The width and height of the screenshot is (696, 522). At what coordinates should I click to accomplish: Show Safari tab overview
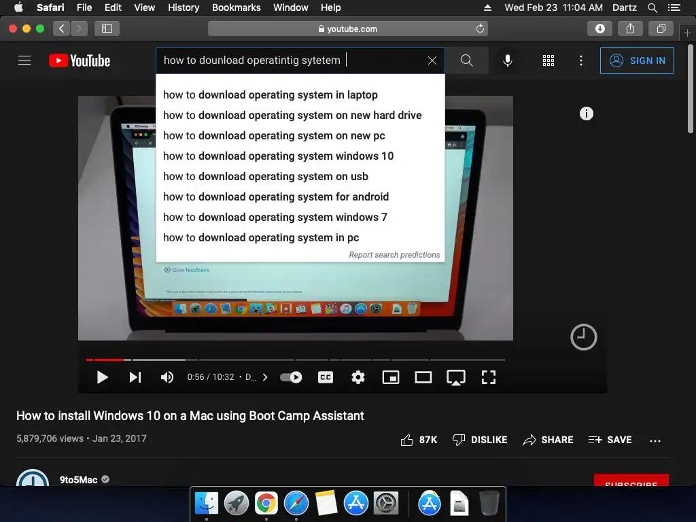[661, 29]
